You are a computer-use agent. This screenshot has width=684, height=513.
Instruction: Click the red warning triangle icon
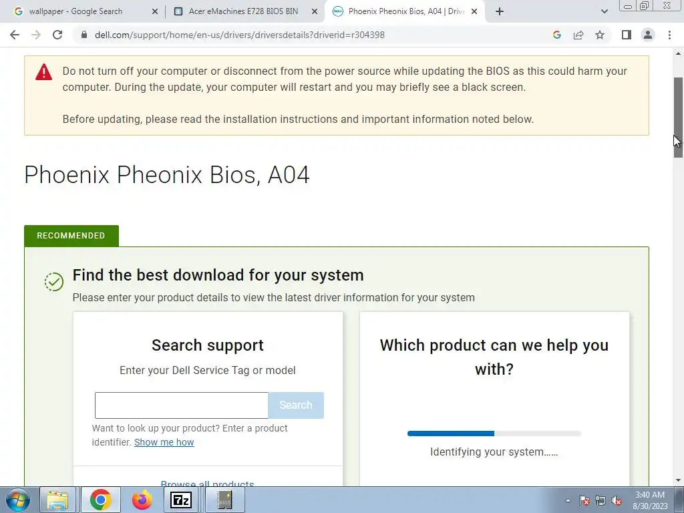[x=43, y=72]
